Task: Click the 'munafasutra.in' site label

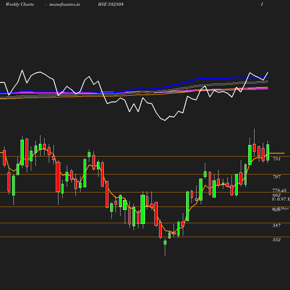Action: click(x=64, y=4)
